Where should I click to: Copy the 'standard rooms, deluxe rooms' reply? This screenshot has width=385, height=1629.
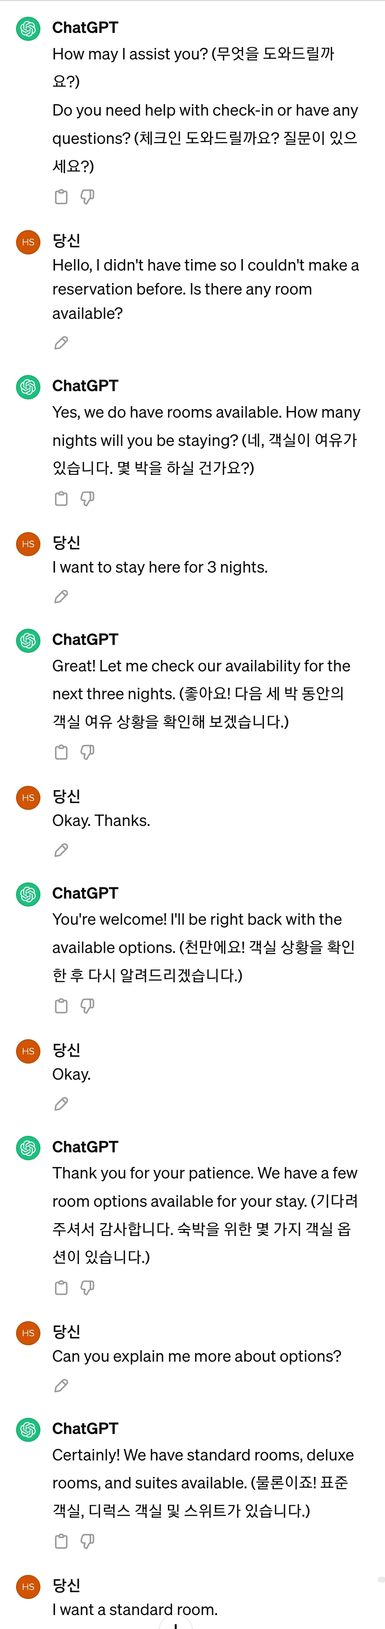[x=61, y=1541]
